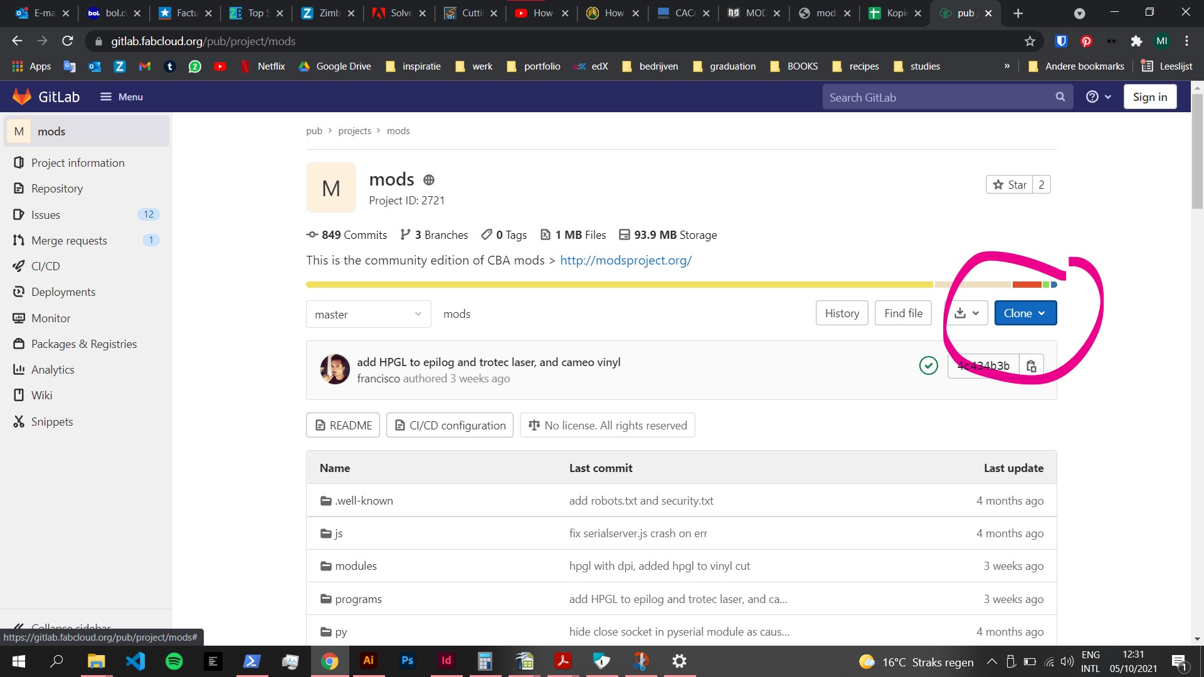Open Andere bookmarks folder
This screenshot has width=1204, height=677.
coord(1077,66)
